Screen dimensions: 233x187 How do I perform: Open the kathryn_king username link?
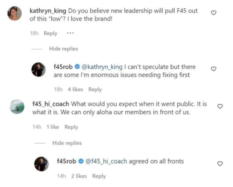(x=48, y=11)
